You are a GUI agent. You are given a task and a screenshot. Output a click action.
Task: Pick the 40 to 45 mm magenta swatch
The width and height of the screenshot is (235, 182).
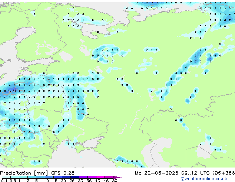coord(100,177)
